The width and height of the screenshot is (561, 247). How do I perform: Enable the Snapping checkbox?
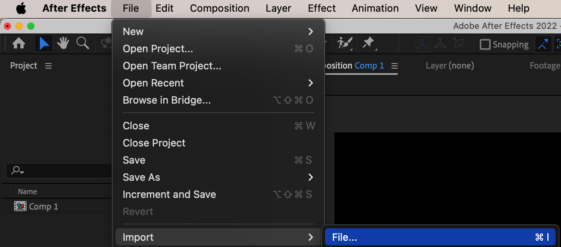485,44
